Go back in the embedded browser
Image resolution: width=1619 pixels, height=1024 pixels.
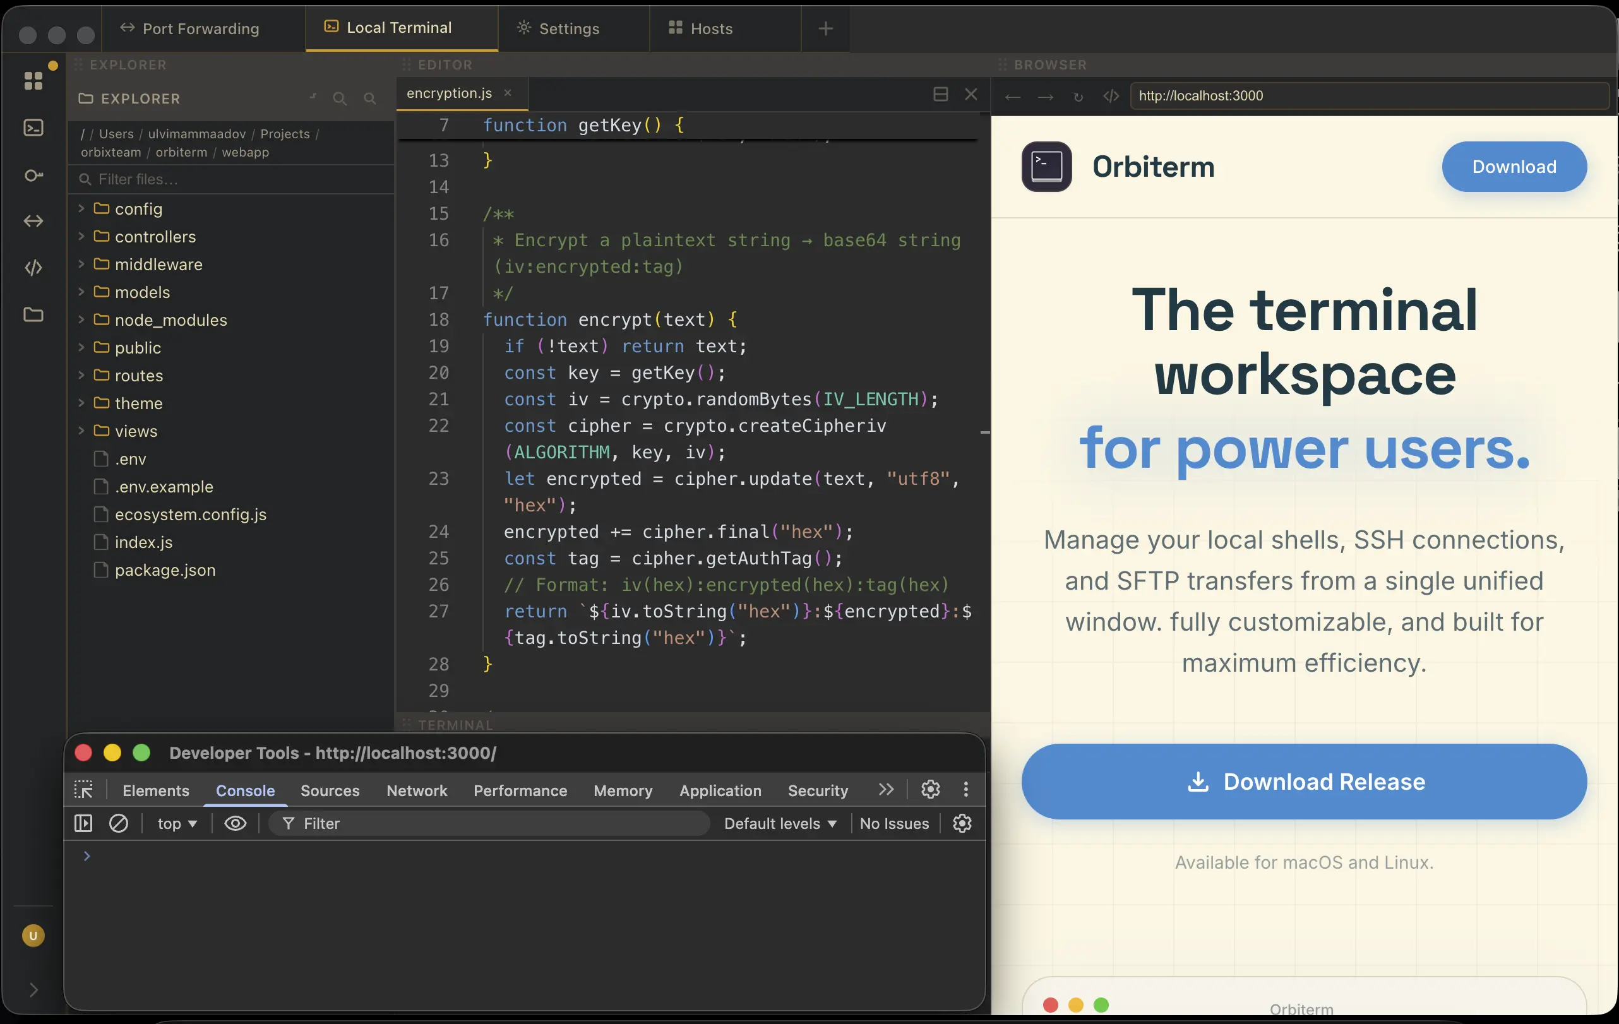click(x=1013, y=97)
